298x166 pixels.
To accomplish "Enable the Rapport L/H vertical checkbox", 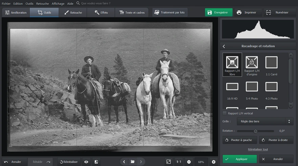I will [x=225, y=113].
